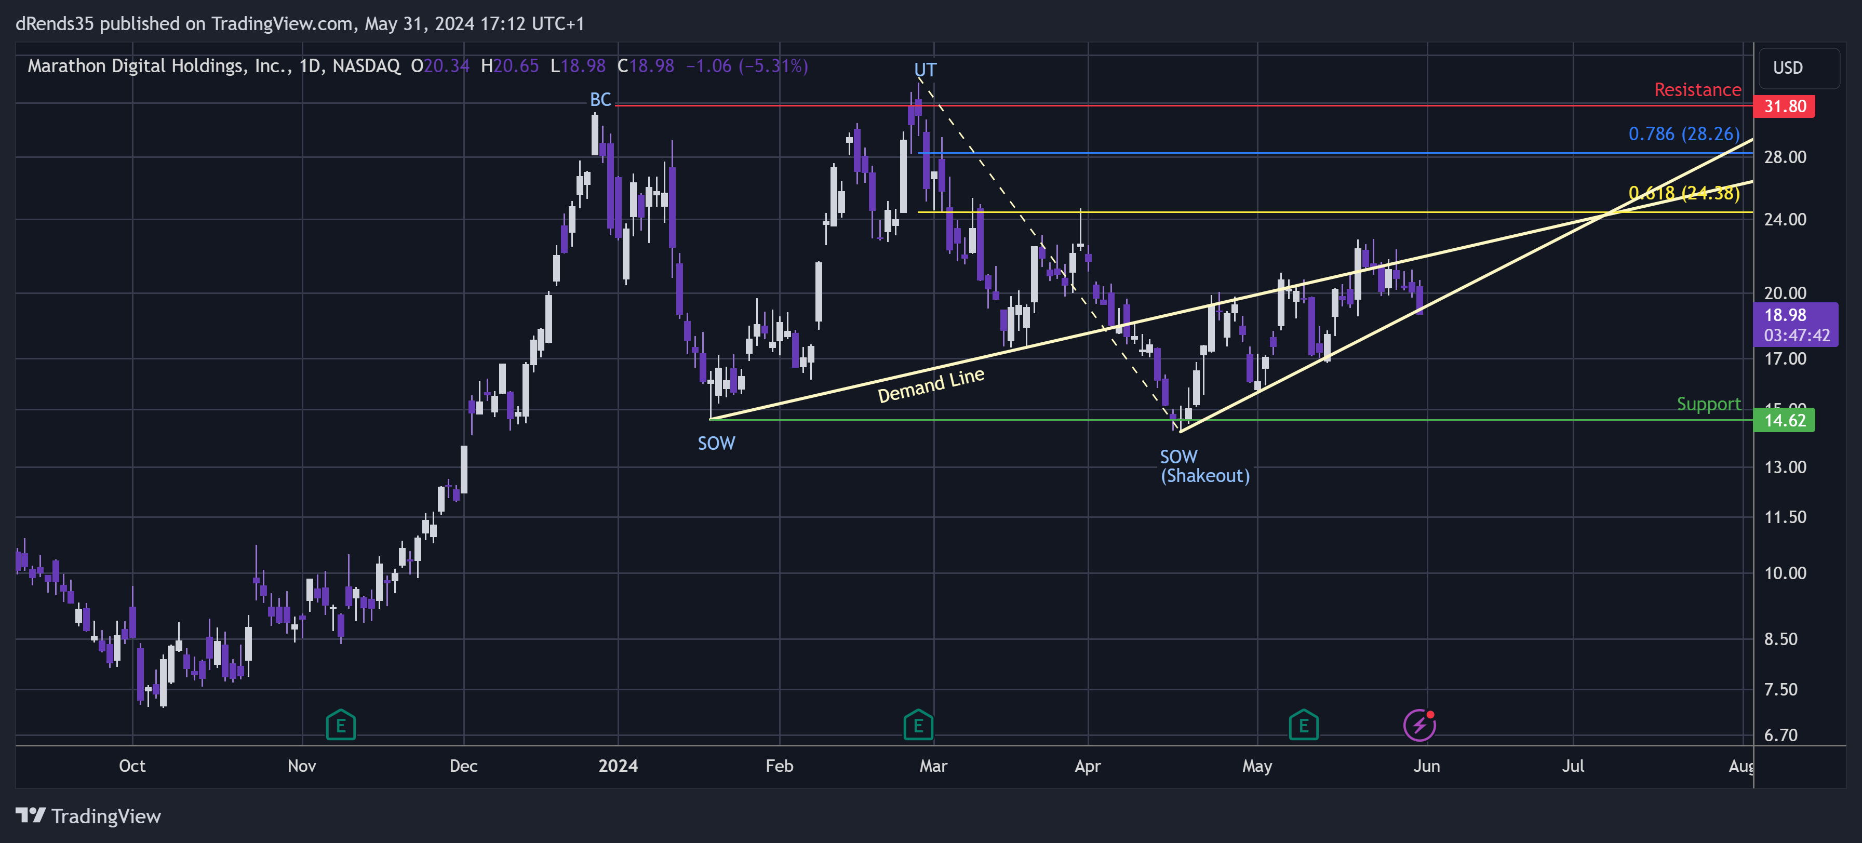Open the USD currency selector
This screenshot has width=1862, height=843.
tap(1799, 68)
